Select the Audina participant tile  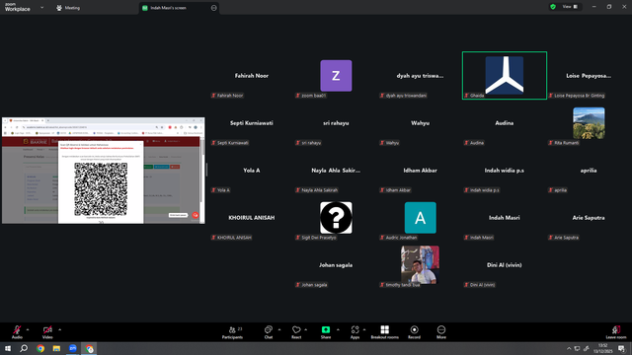pyautogui.click(x=505, y=122)
